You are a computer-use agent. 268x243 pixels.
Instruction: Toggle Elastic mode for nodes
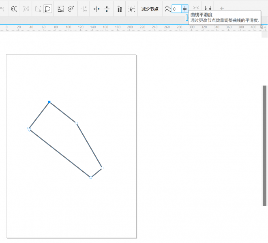pos(120,9)
